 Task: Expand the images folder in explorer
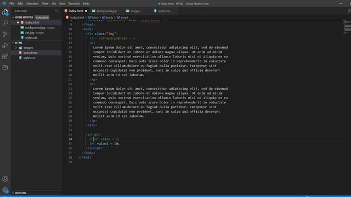coord(28,48)
